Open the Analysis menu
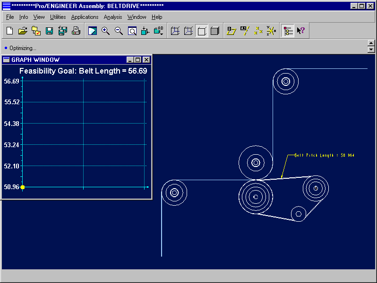The width and height of the screenshot is (377, 283). click(113, 17)
